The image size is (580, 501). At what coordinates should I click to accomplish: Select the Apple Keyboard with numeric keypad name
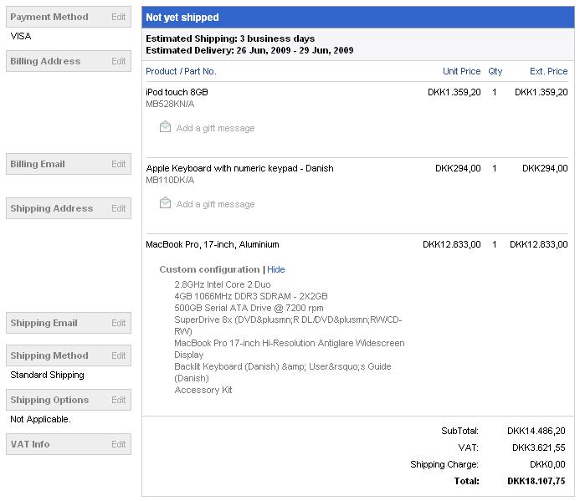coord(239,168)
